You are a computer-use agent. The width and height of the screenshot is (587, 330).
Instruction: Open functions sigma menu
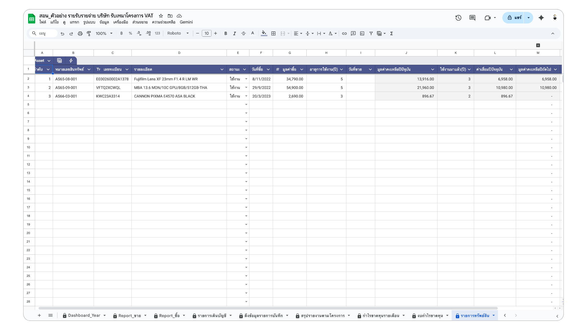click(x=391, y=33)
